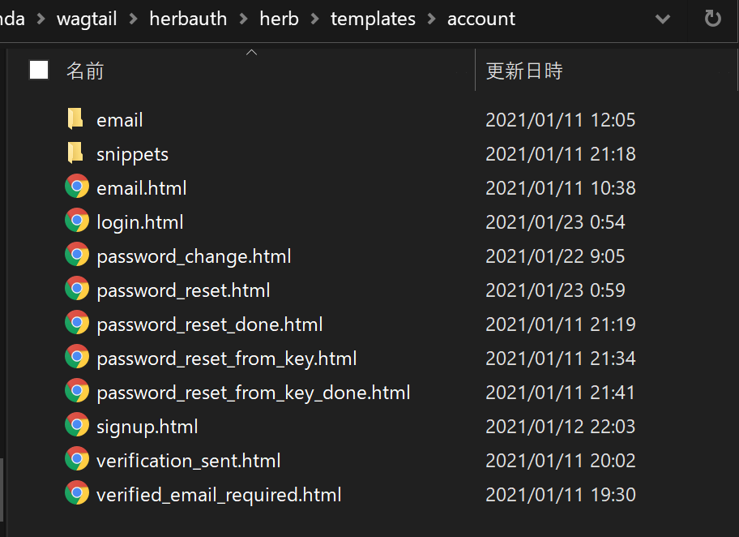The width and height of the screenshot is (739, 537).
Task: Select password_reset_from_key_done.html file name
Action: coord(253,392)
